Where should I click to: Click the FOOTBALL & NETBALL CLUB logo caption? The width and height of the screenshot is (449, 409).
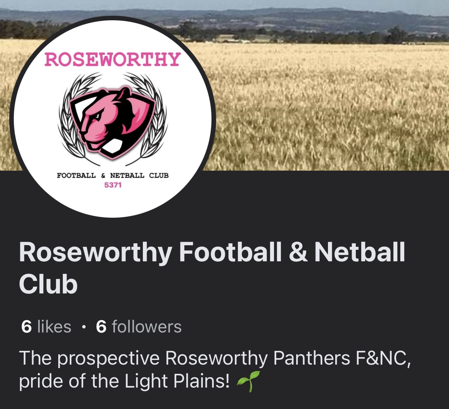point(113,175)
